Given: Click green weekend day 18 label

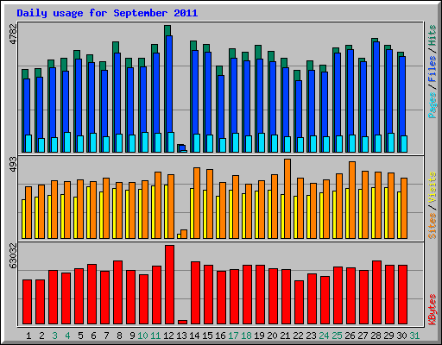Looking at the screenshot, I should pos(246,336).
